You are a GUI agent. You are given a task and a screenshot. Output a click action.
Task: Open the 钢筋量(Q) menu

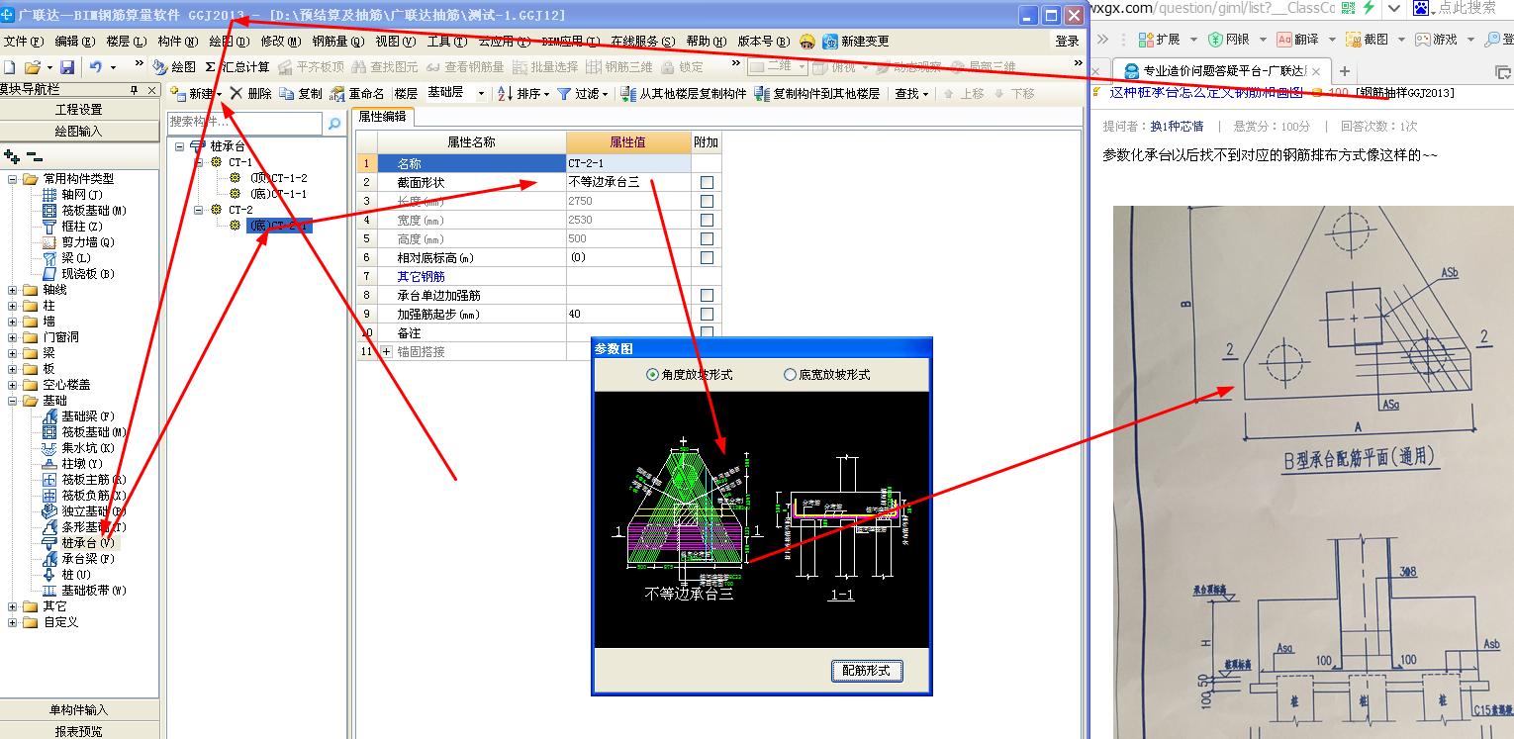338,42
